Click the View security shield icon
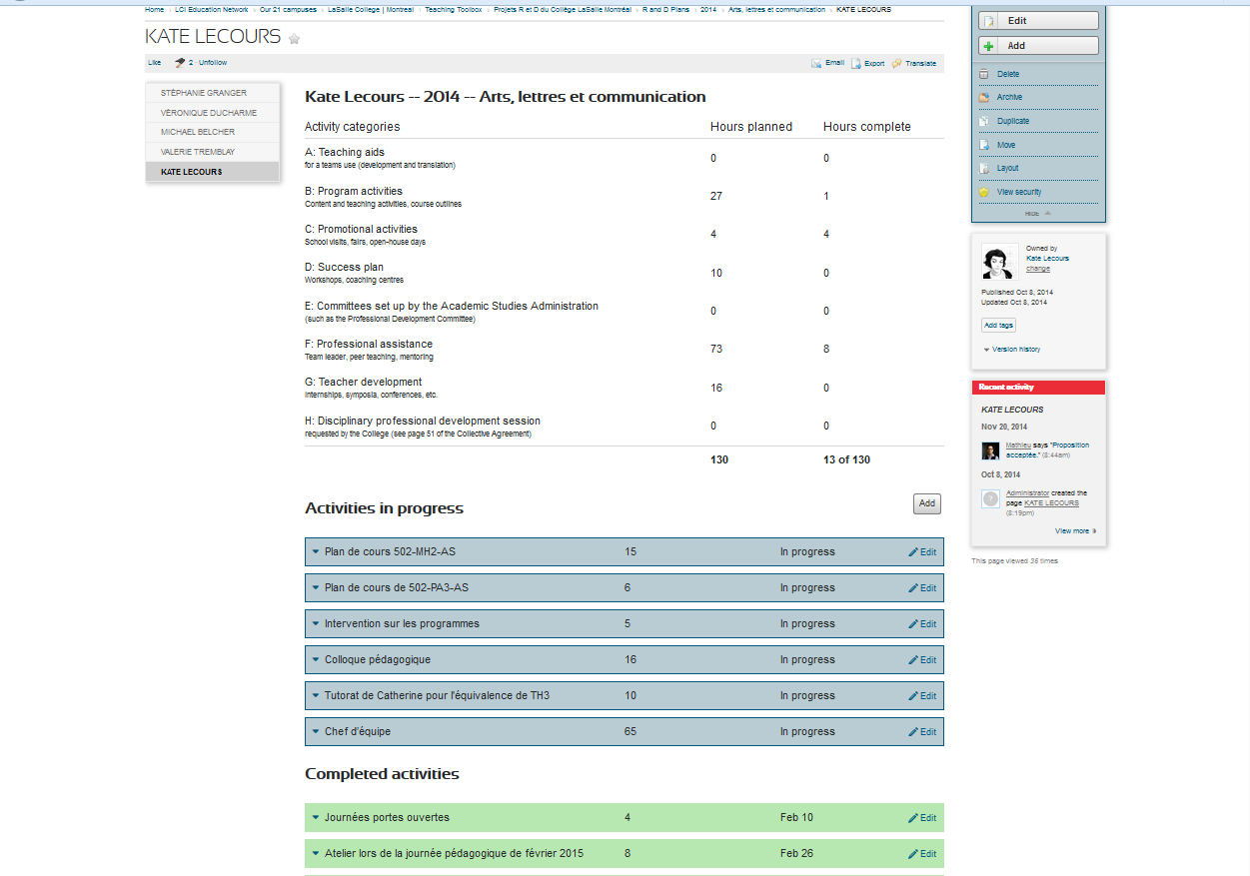1250x876 pixels. tap(984, 192)
